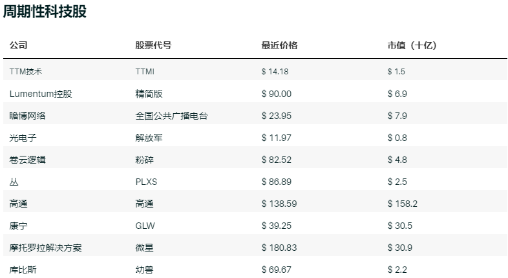The image size is (508, 278).
Task: Click the company name TTM技术
Action: point(26,72)
